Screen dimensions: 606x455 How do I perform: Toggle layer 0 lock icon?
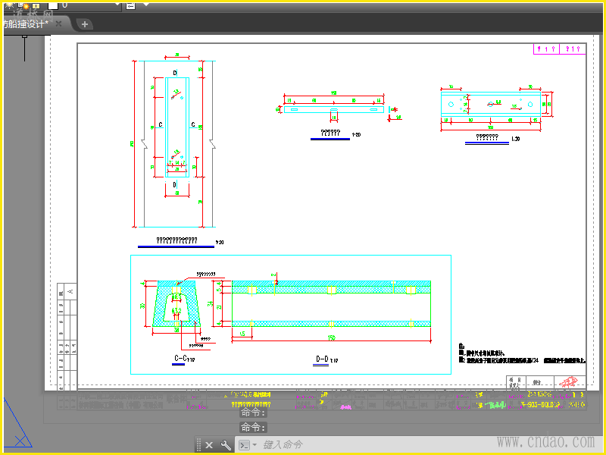pos(36,6)
